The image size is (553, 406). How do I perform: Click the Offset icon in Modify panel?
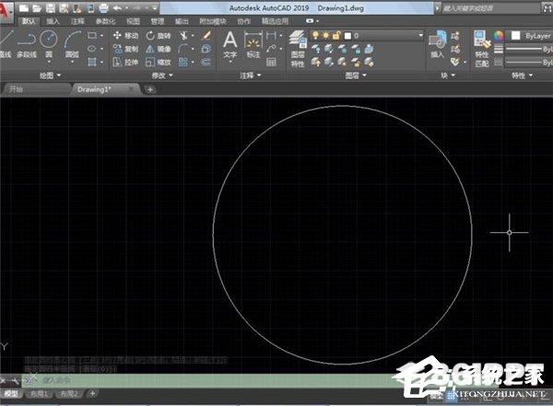click(x=206, y=62)
